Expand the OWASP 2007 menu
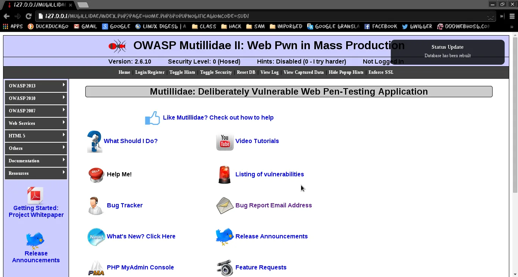The image size is (518, 277). point(36,111)
